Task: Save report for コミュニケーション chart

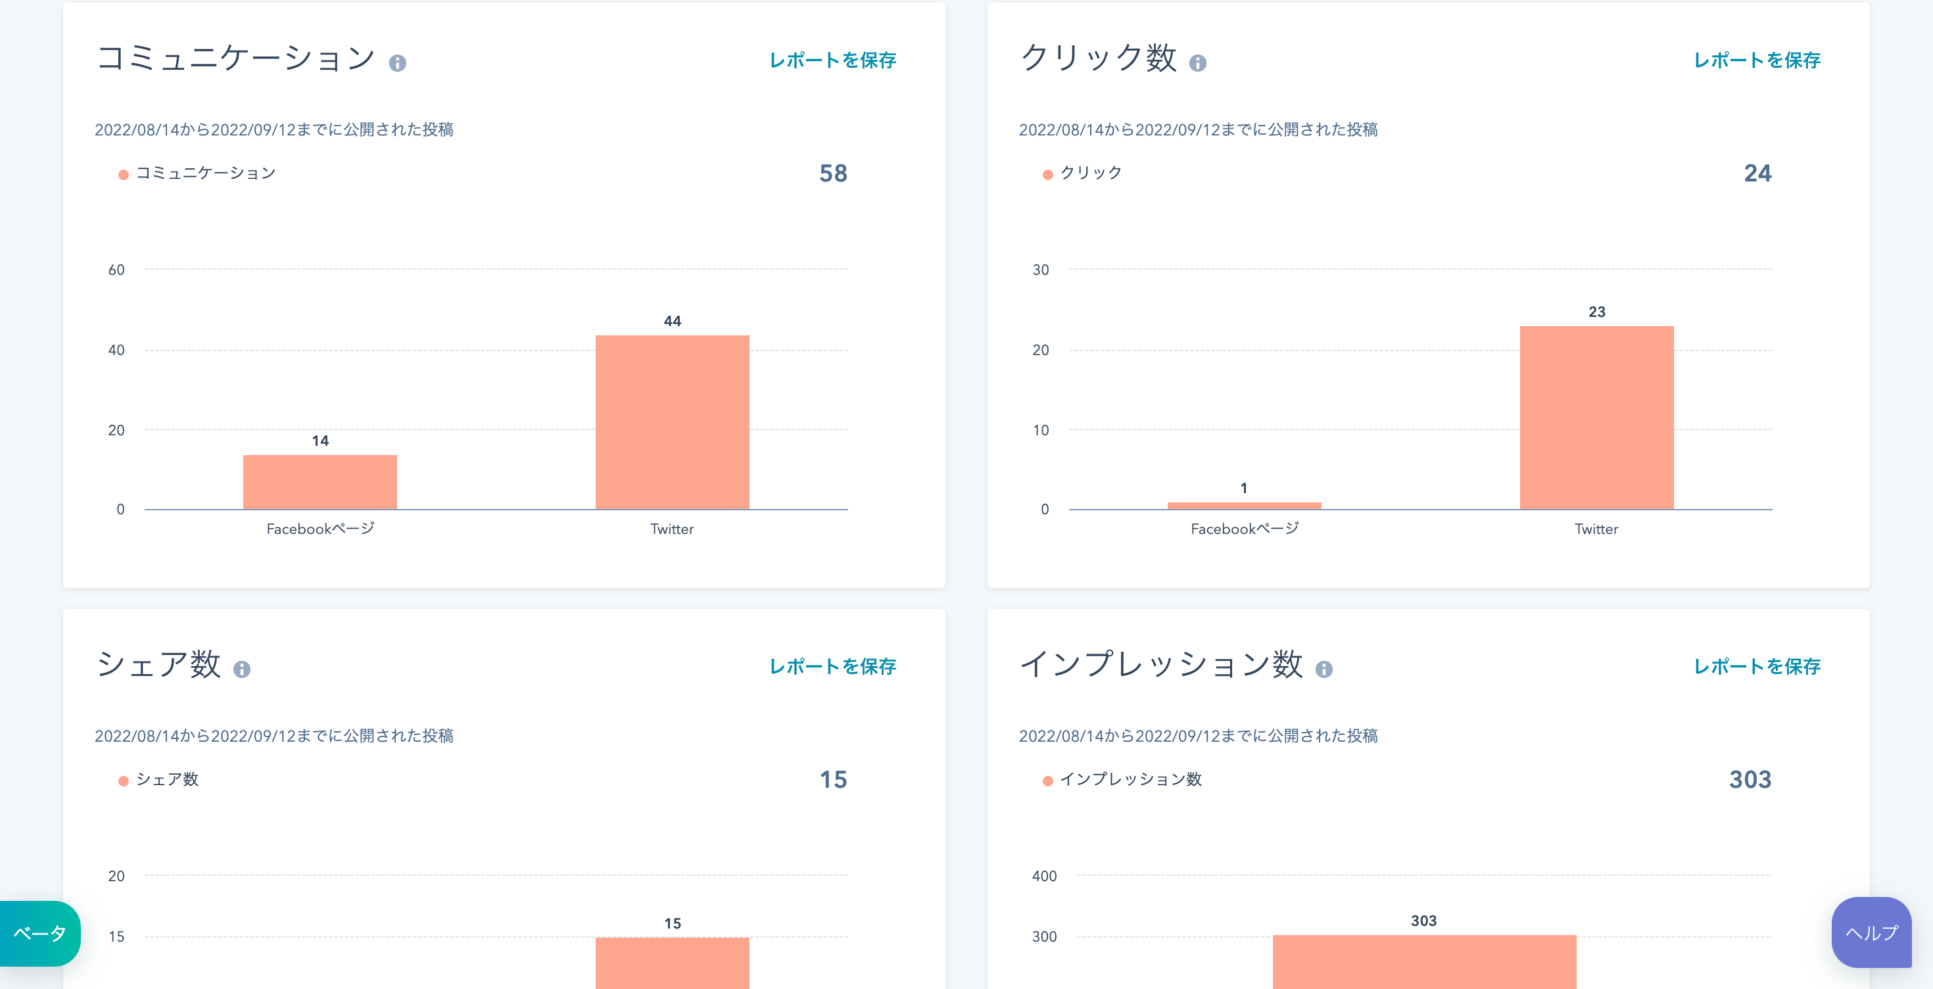Action: tap(833, 60)
